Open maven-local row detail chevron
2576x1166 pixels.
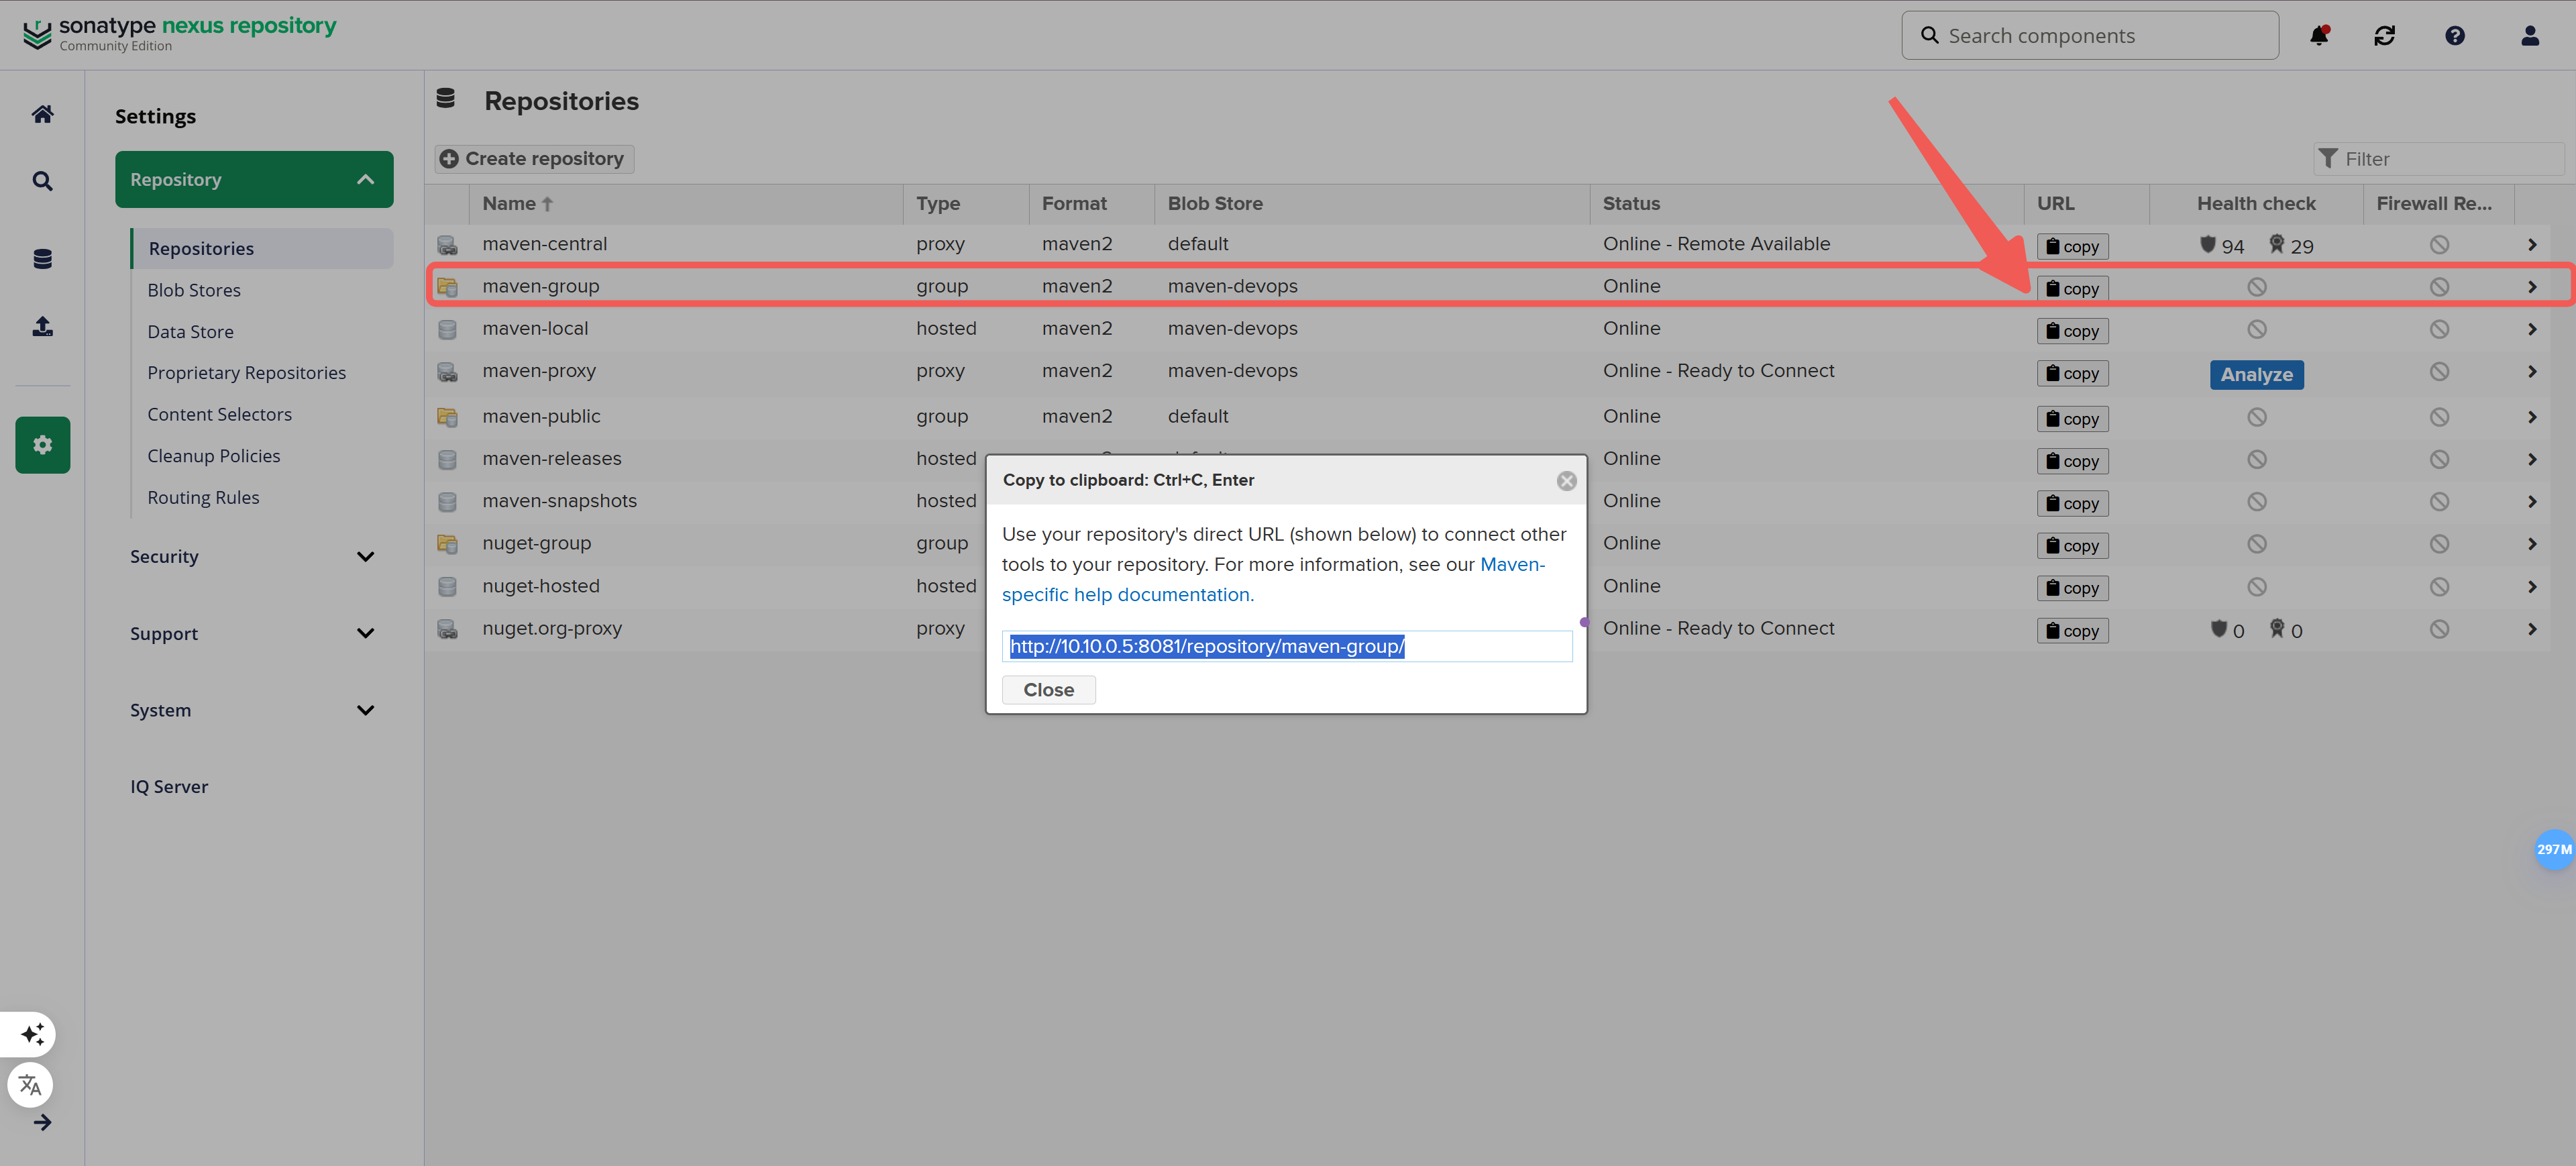(2532, 329)
